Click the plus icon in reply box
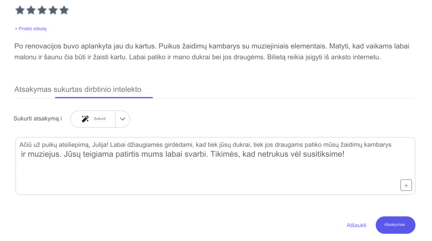 [x=406, y=185]
